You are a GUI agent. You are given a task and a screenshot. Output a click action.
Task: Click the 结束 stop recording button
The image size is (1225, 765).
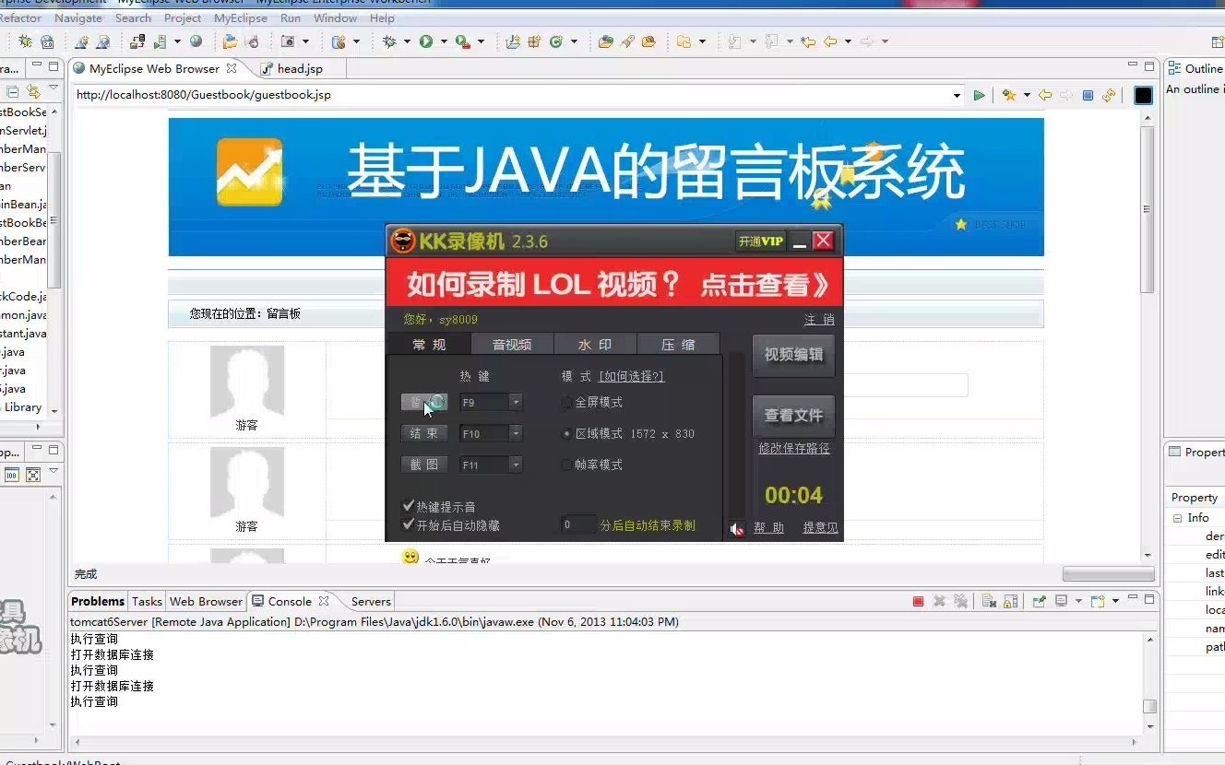click(x=424, y=434)
